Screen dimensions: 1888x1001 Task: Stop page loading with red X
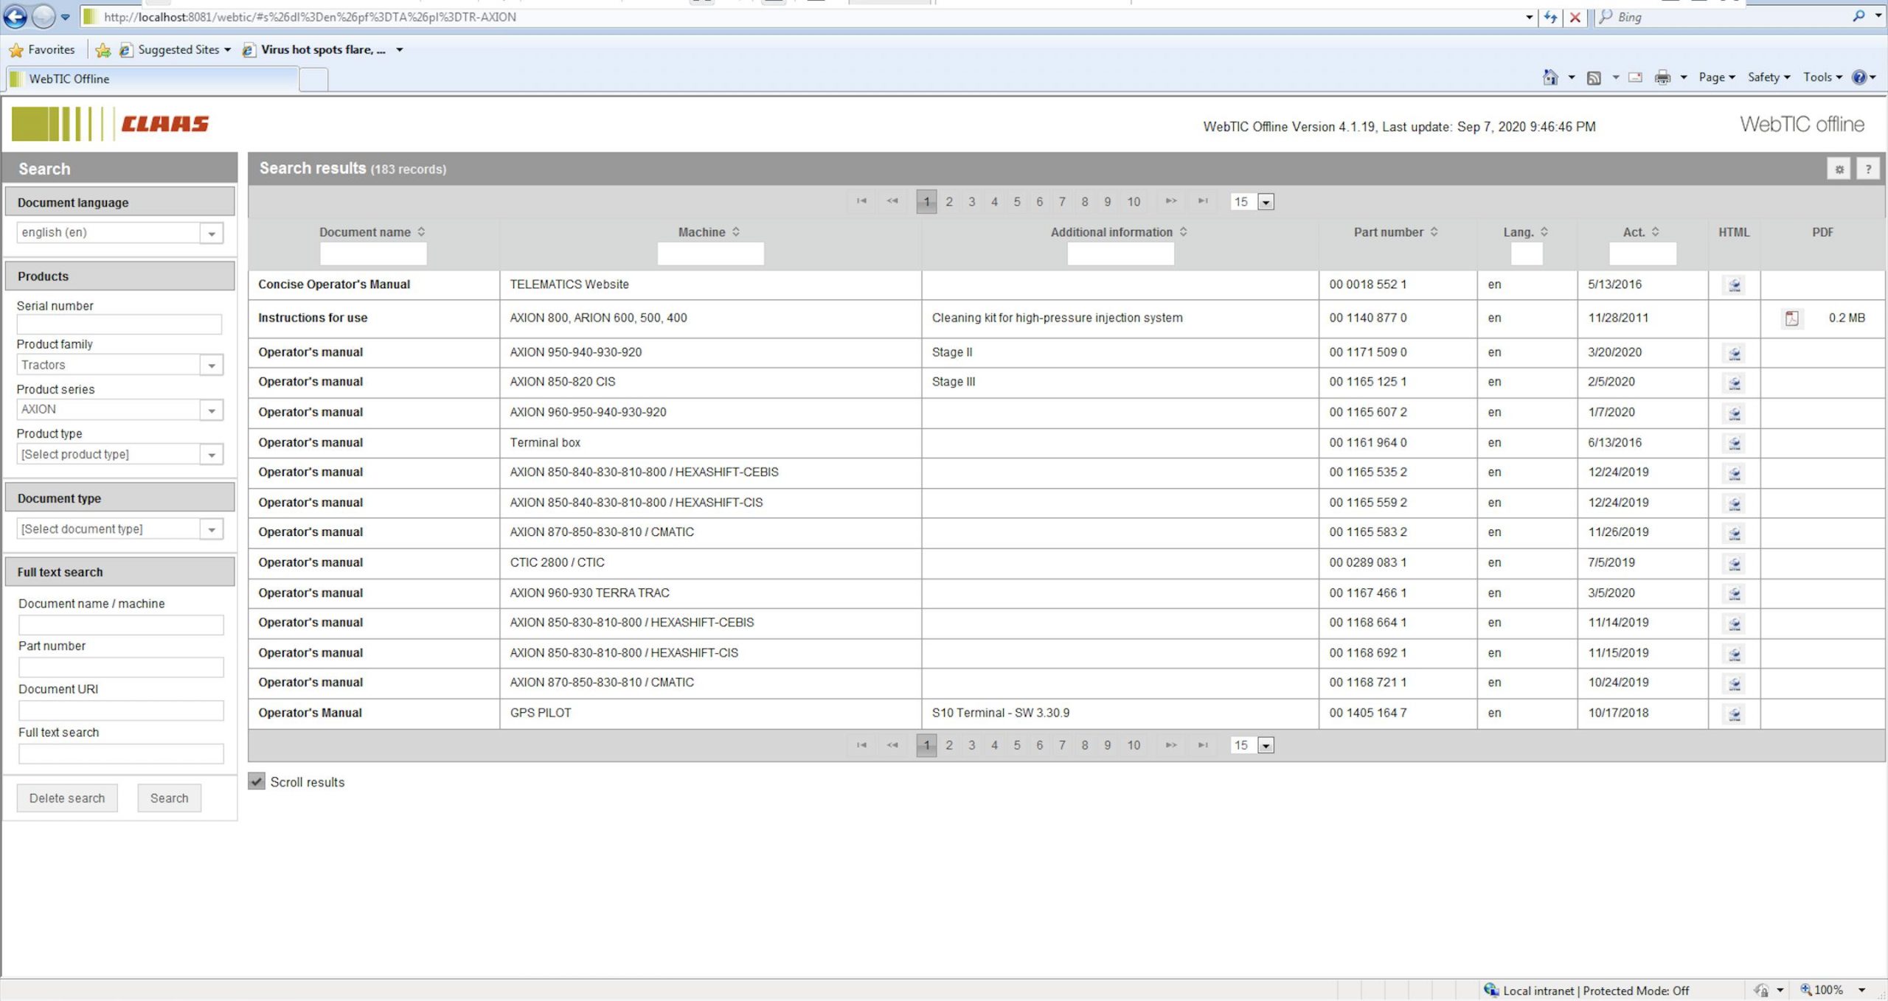(x=1575, y=17)
